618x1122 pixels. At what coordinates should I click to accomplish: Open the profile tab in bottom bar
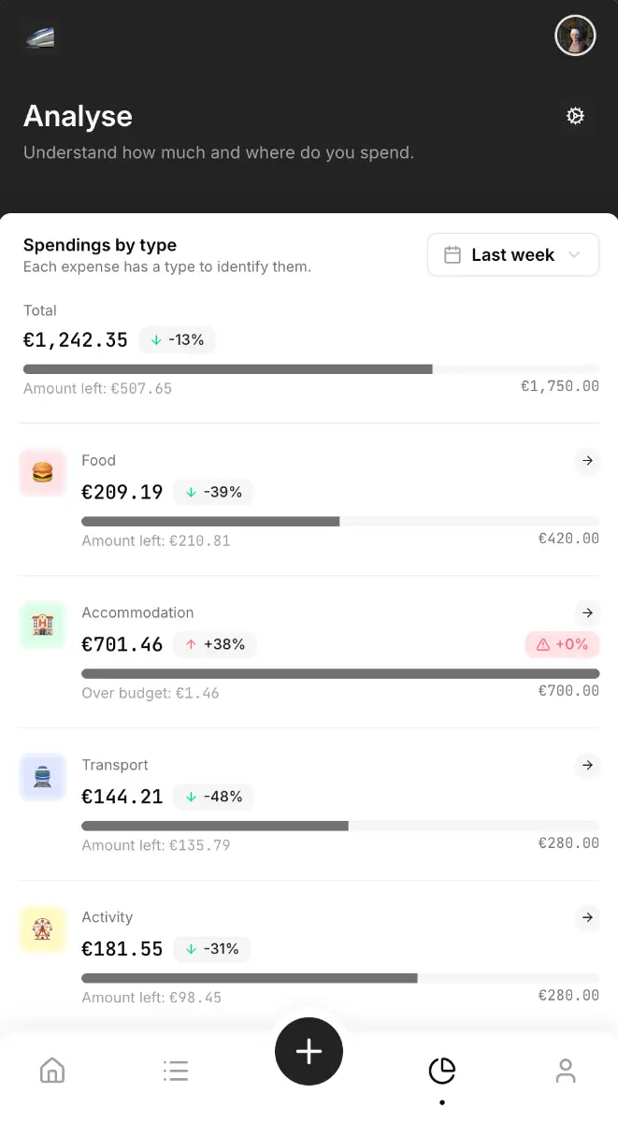point(565,1071)
